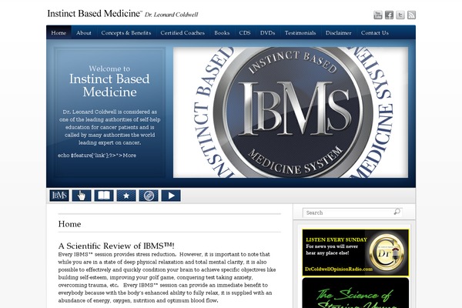
Task: Open the CDS menu item
Action: click(x=245, y=32)
